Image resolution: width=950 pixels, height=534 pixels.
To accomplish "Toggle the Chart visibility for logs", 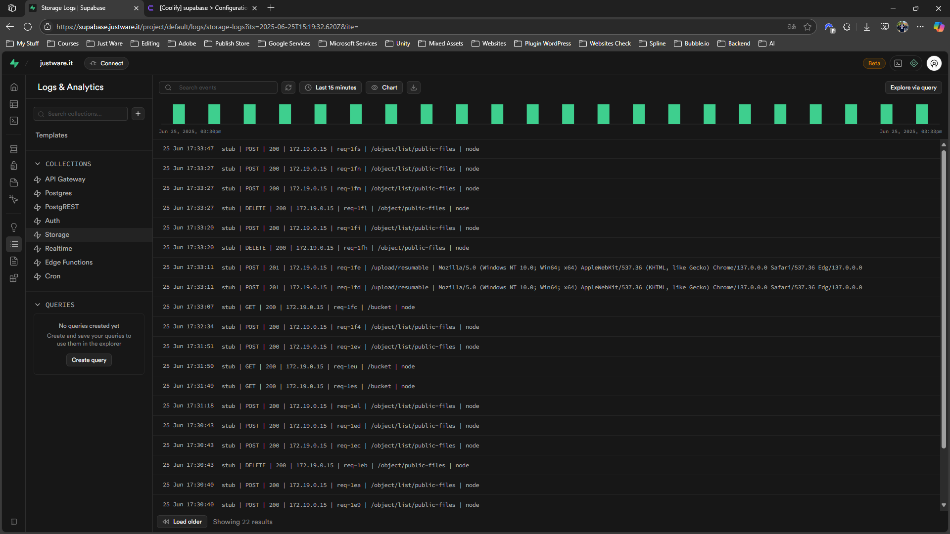I will 384,88.
